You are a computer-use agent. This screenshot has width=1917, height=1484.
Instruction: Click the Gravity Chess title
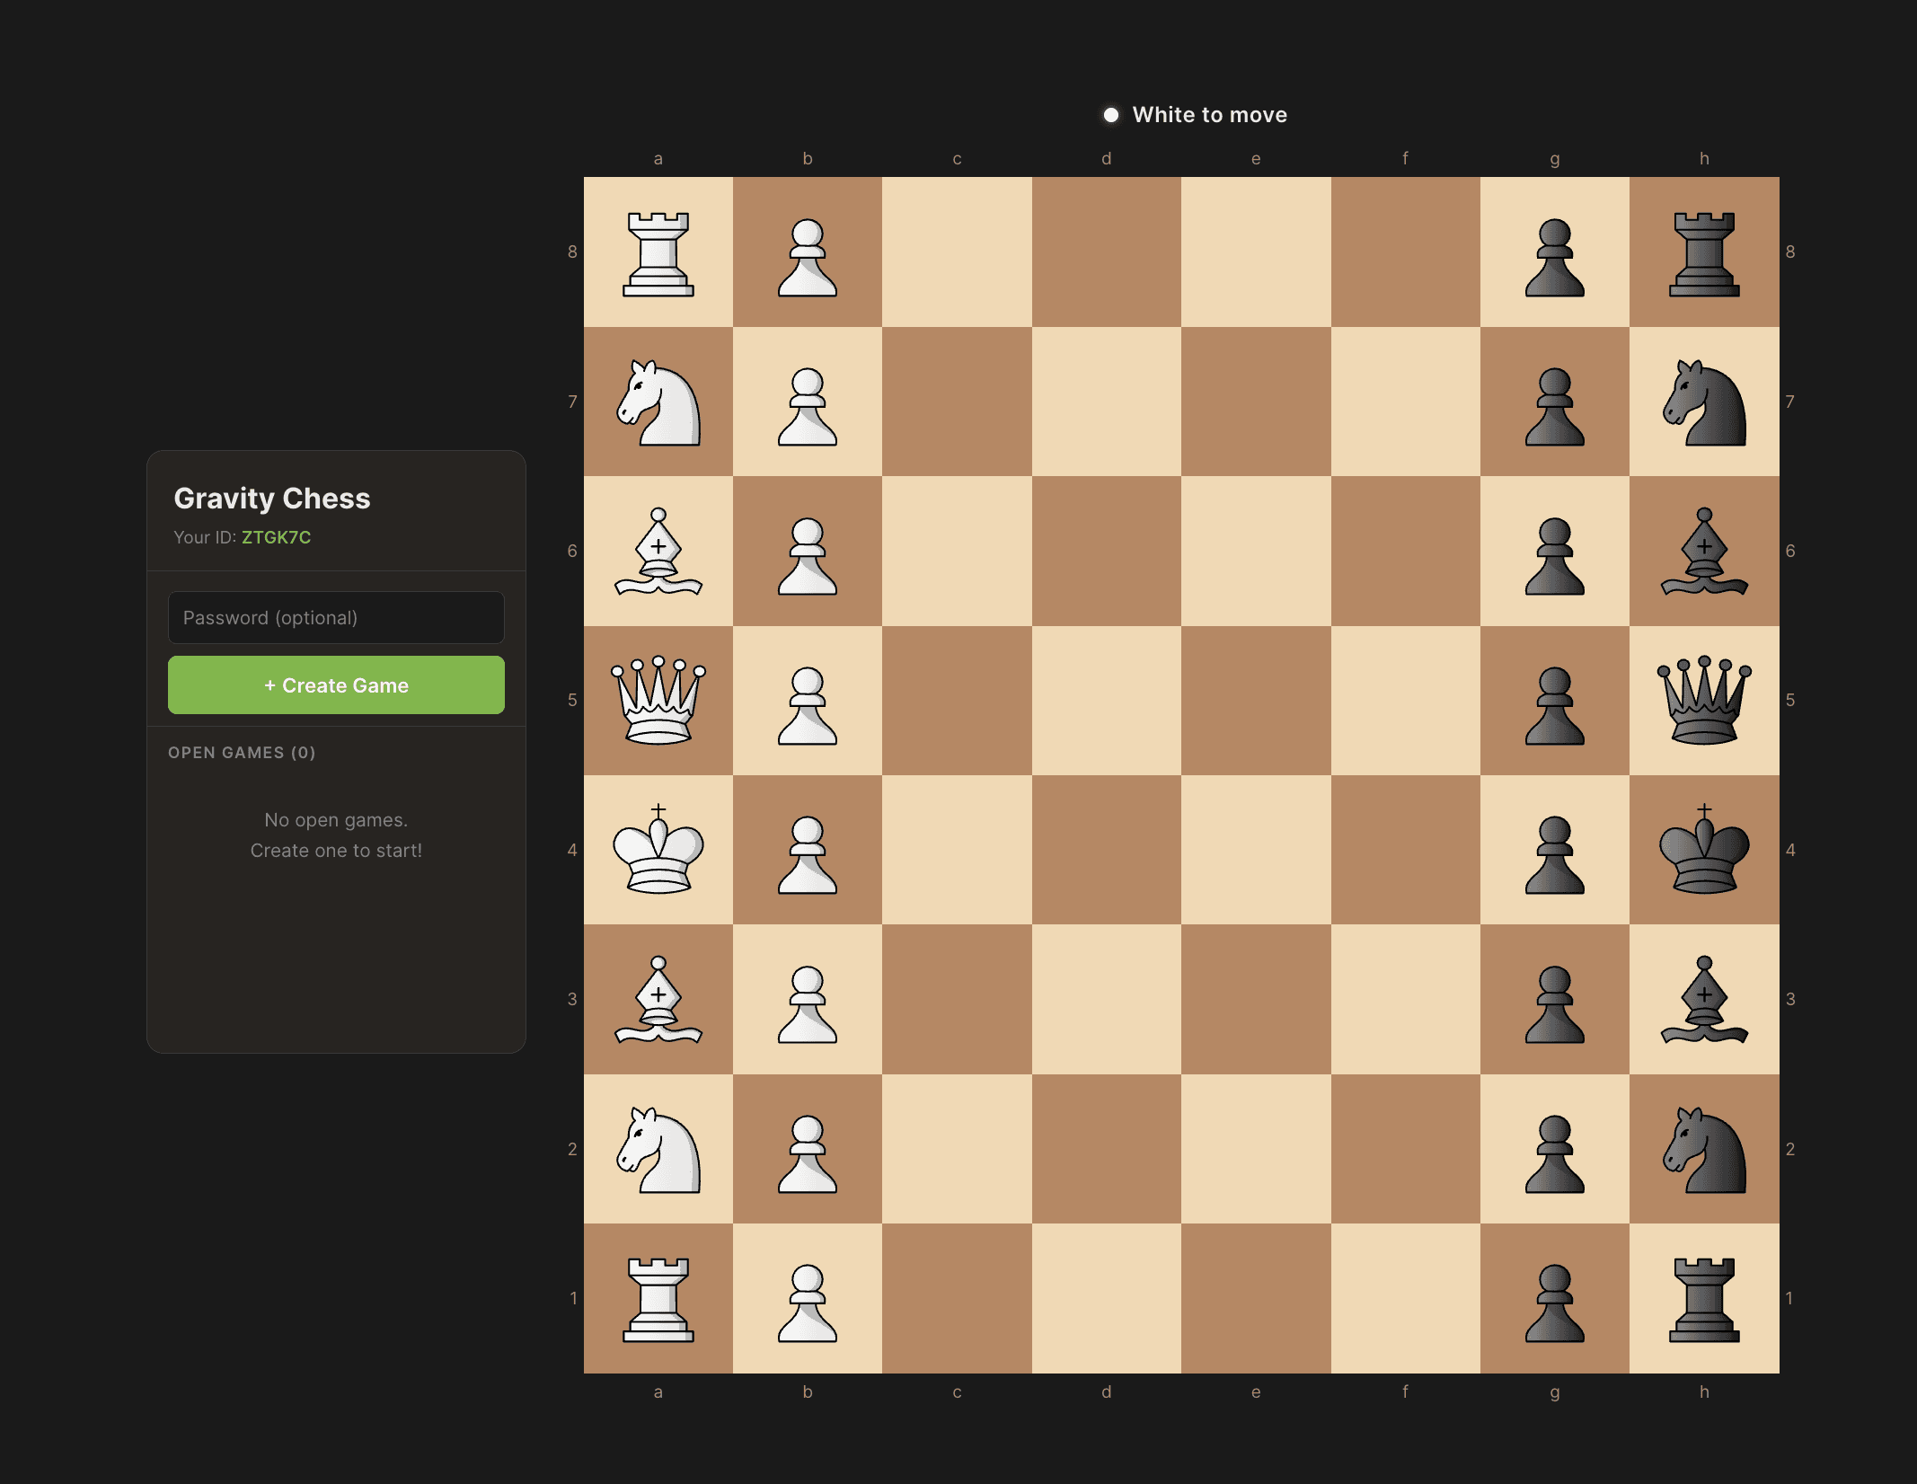[272, 499]
